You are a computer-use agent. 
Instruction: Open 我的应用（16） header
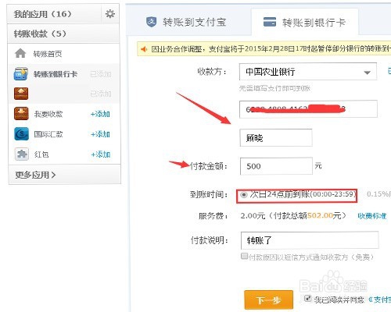click(54, 14)
